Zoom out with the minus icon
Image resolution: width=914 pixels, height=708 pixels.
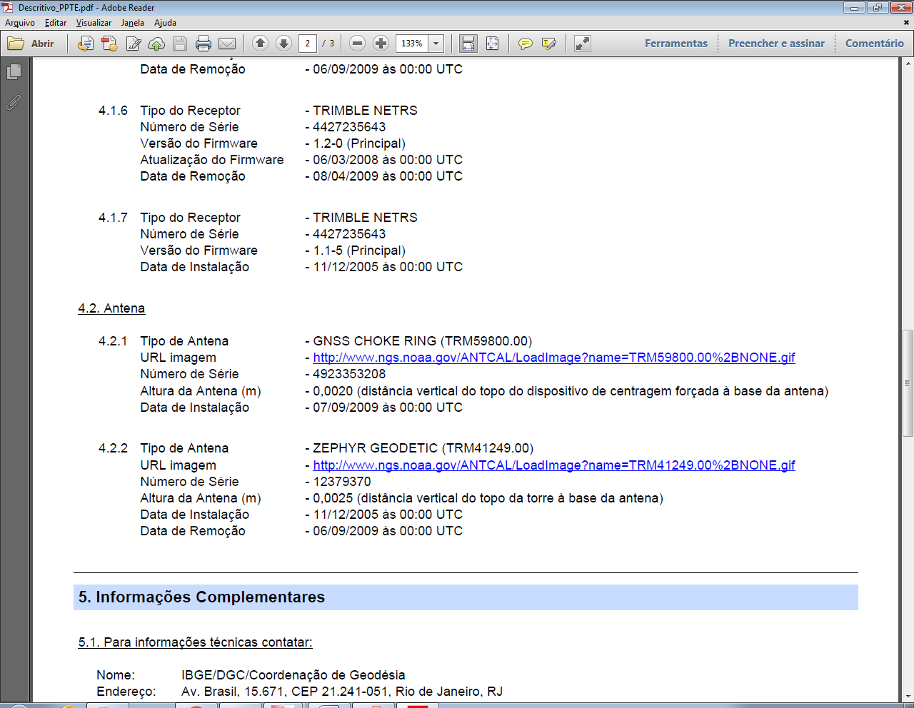click(358, 44)
